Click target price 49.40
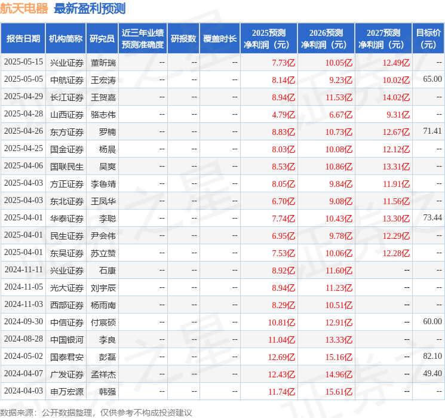The width and height of the screenshot is (445, 418). pyautogui.click(x=432, y=373)
